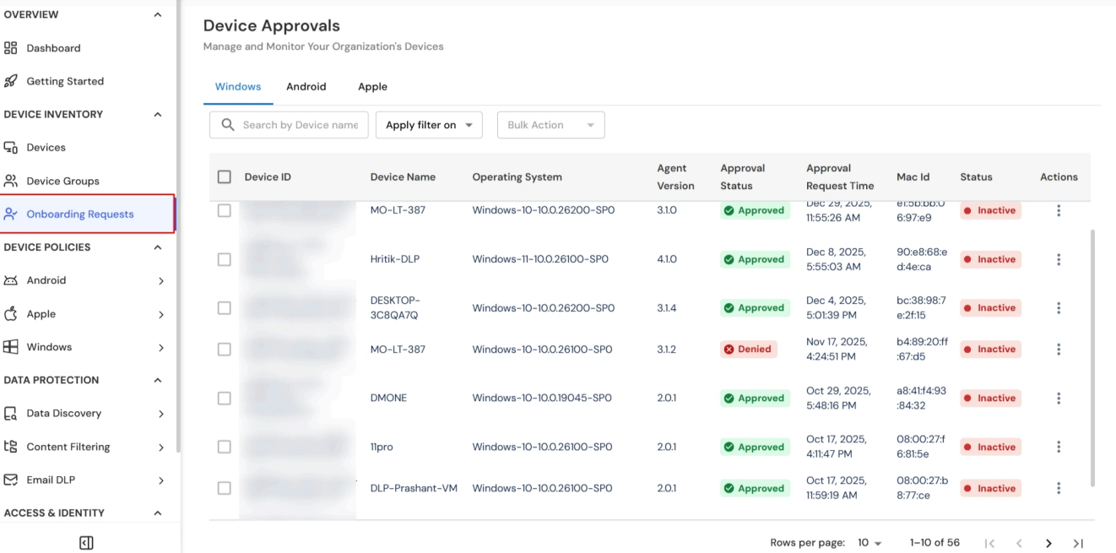Click the Apple logo icon
Viewport: 1116px width, 553px height.
click(11, 313)
